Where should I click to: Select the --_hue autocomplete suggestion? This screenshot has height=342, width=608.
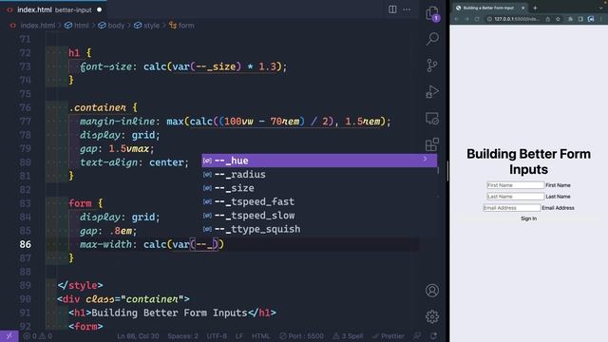click(319, 161)
